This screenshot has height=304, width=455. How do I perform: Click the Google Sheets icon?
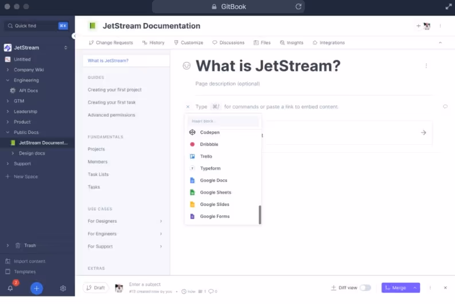coord(192,192)
